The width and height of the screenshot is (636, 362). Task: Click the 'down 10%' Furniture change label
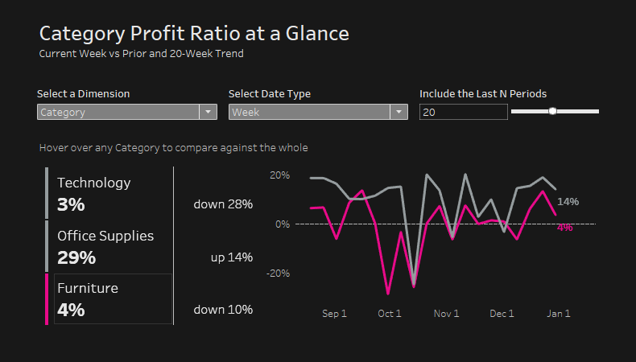click(223, 310)
